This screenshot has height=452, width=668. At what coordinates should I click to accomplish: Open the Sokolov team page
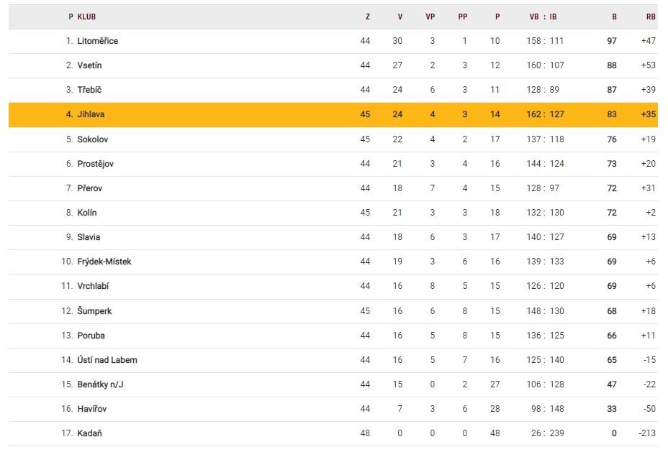pos(93,139)
